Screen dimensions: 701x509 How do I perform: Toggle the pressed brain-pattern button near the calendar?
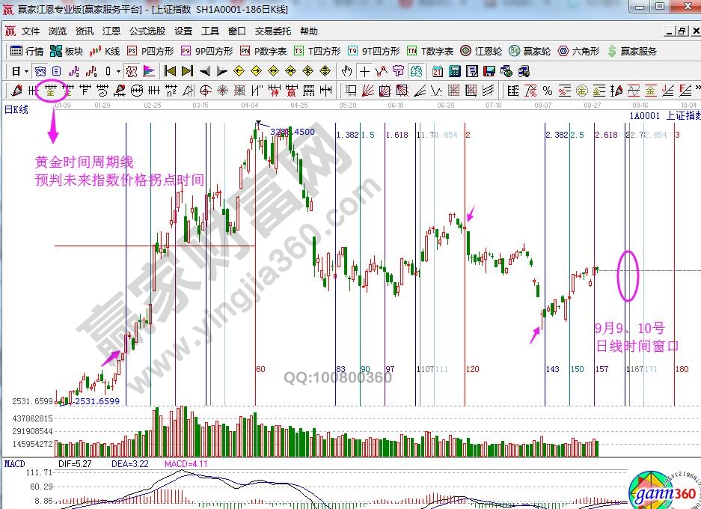pyautogui.click(x=417, y=71)
